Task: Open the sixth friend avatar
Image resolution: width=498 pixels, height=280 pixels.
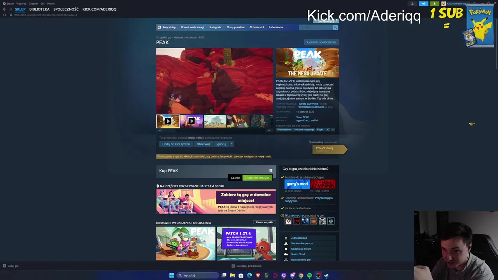Action: click(331, 221)
